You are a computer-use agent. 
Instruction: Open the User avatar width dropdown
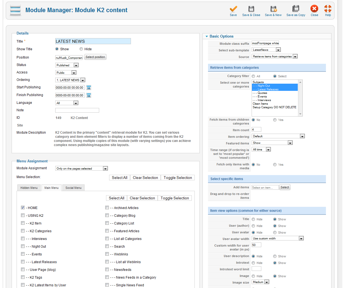pyautogui.click(x=278, y=238)
